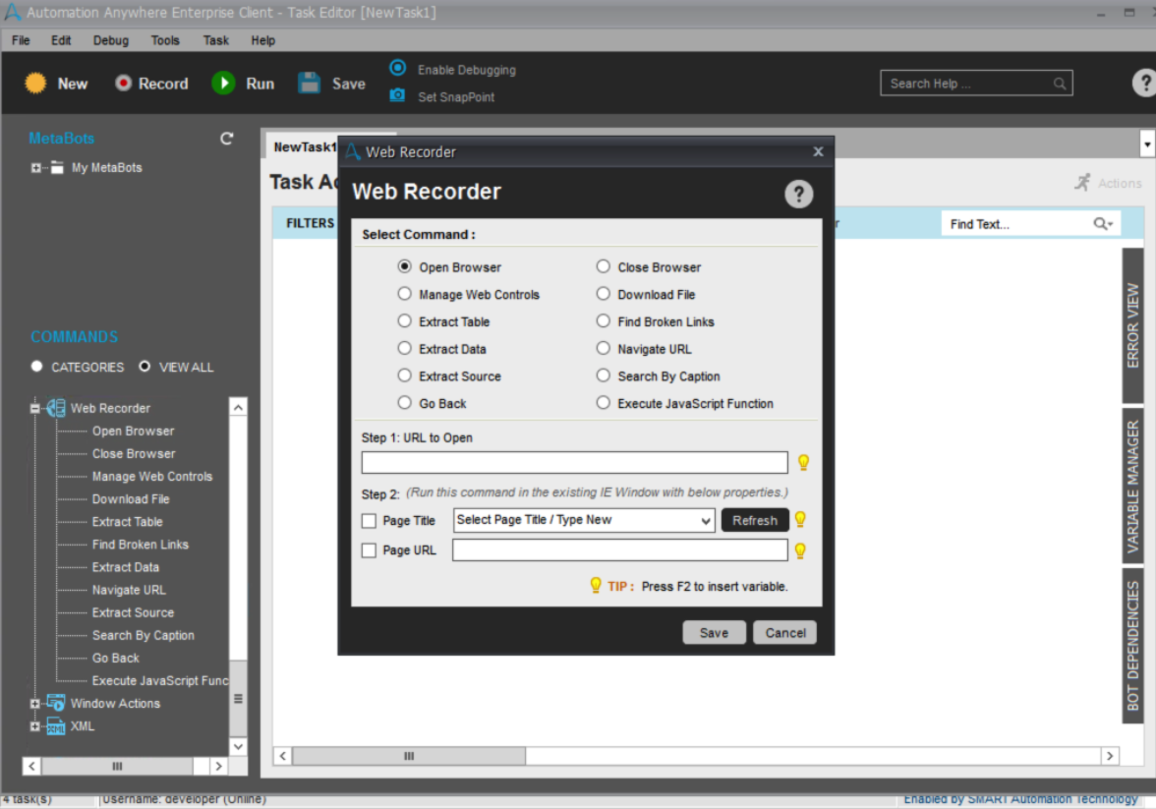Select Search By Caption in commands tree
The image size is (1156, 809).
144,635
